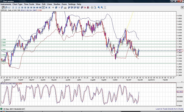Zoom out with magnifier minus icon

point(102,8)
